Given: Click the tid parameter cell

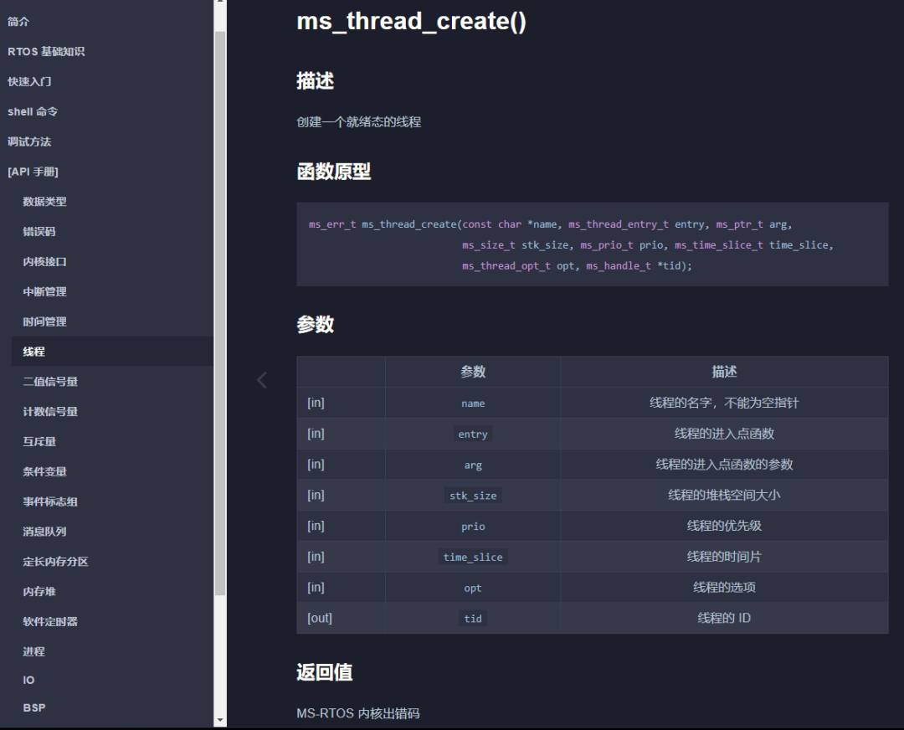Looking at the screenshot, I should (473, 618).
